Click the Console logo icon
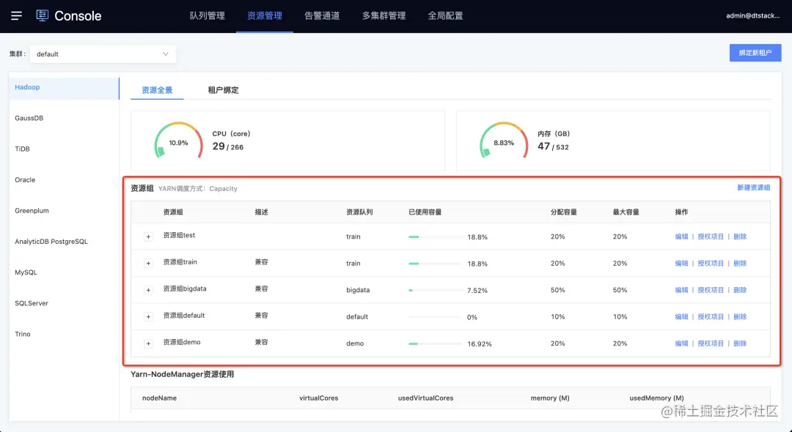The width and height of the screenshot is (792, 432). click(x=43, y=15)
